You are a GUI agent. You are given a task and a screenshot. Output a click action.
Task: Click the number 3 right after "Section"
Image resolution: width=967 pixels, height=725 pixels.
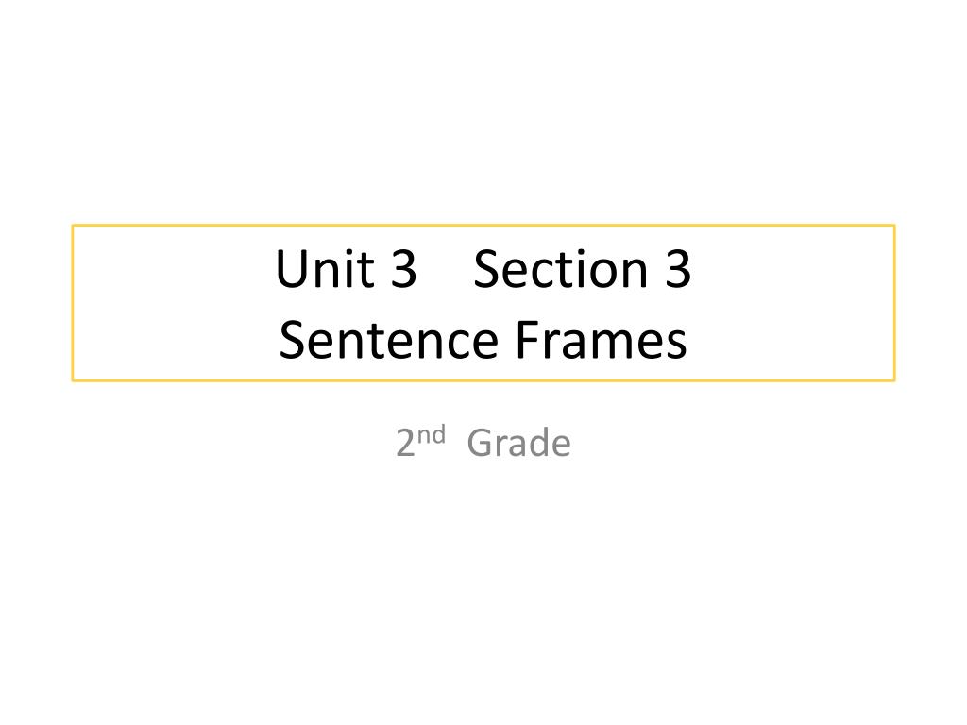tap(678, 269)
